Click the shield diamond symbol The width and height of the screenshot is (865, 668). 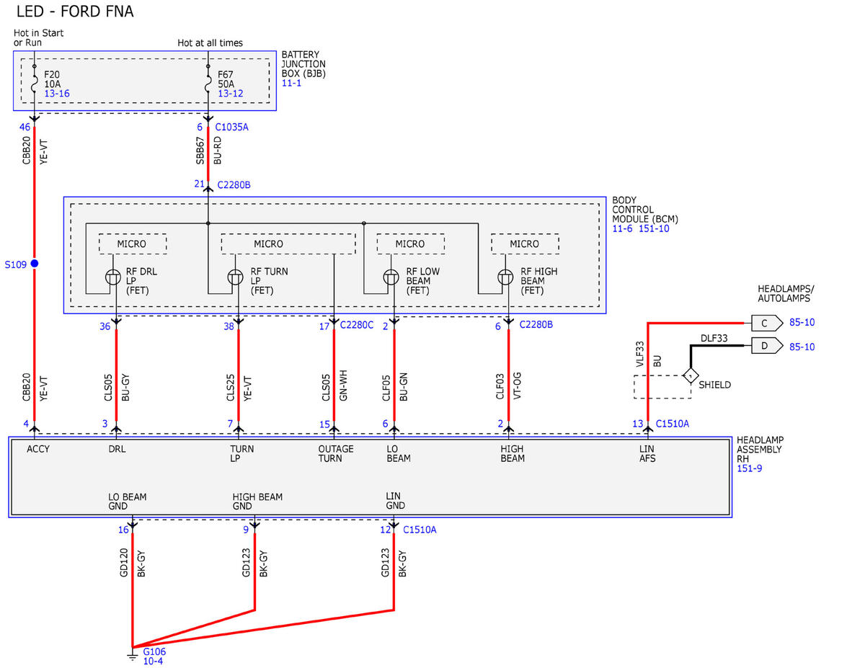(691, 375)
